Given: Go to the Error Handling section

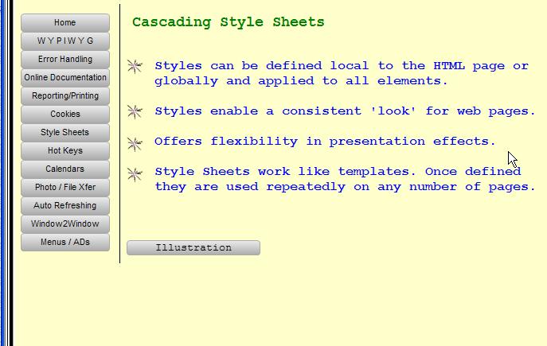Looking at the screenshot, I should (x=65, y=60).
